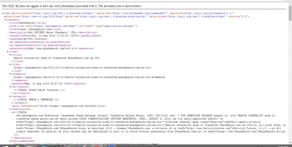The image size is (292, 147).
Task: Click the xmlns:atom namespace line with version="2.0"
Action: coord(126,16)
